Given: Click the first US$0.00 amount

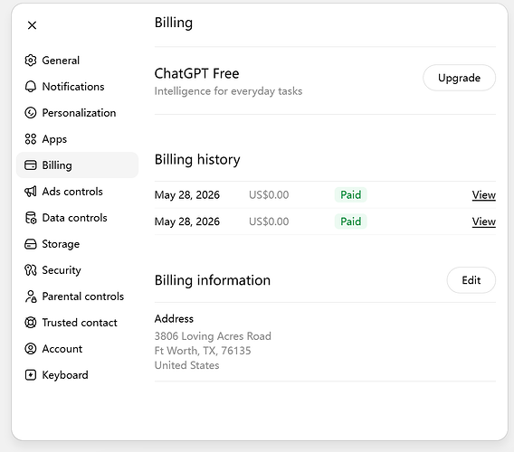Looking at the screenshot, I should click(269, 195).
